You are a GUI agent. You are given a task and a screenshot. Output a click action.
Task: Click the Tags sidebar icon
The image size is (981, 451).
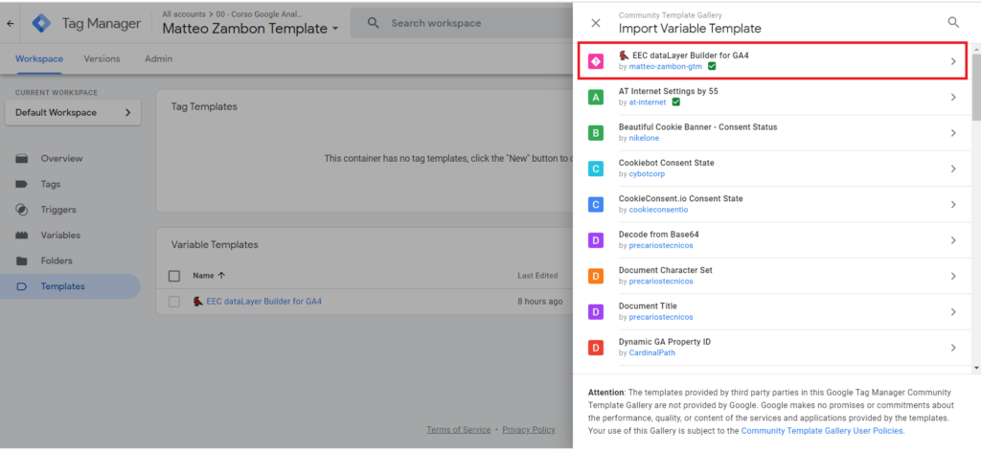pos(22,185)
